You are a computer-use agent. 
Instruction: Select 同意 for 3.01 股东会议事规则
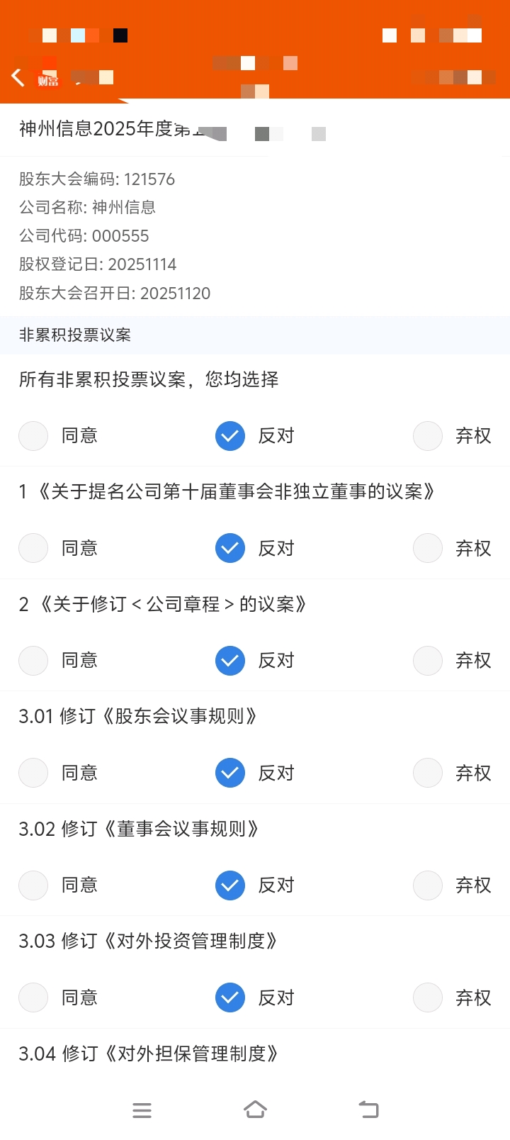click(x=33, y=773)
